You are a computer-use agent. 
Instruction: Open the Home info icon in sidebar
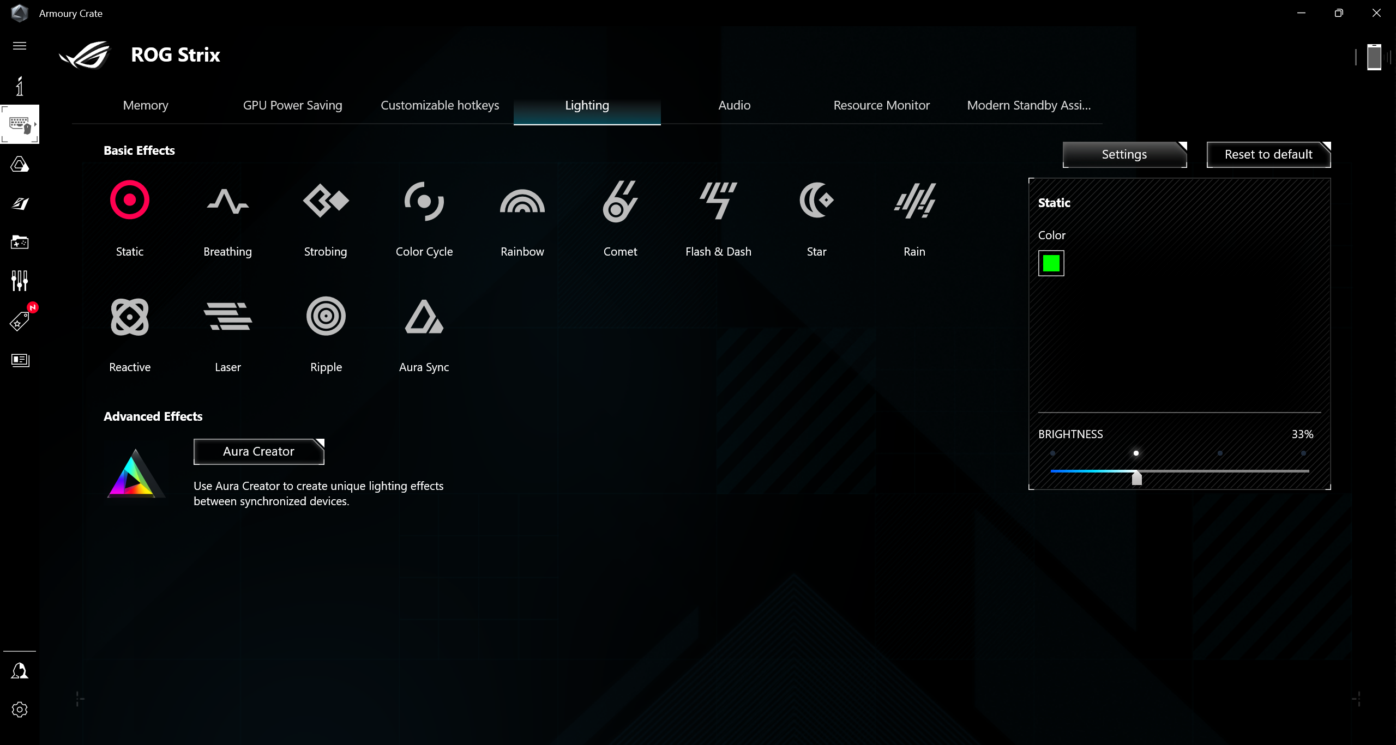point(20,86)
